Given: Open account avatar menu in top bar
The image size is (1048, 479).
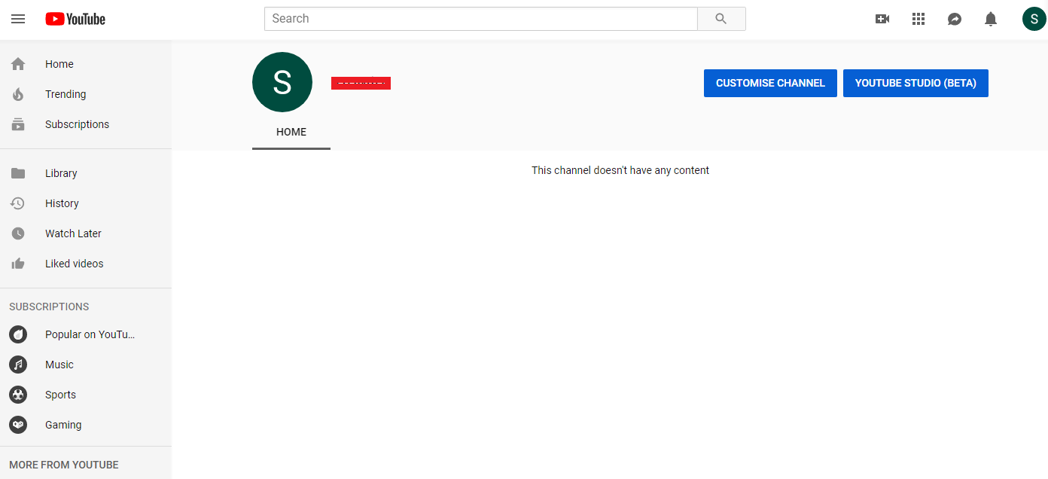Looking at the screenshot, I should pos(1034,19).
